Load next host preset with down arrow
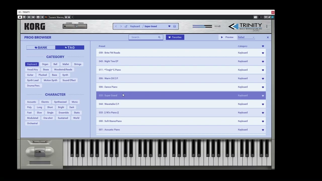Viewport: 322px width, 181px height. (69, 17)
